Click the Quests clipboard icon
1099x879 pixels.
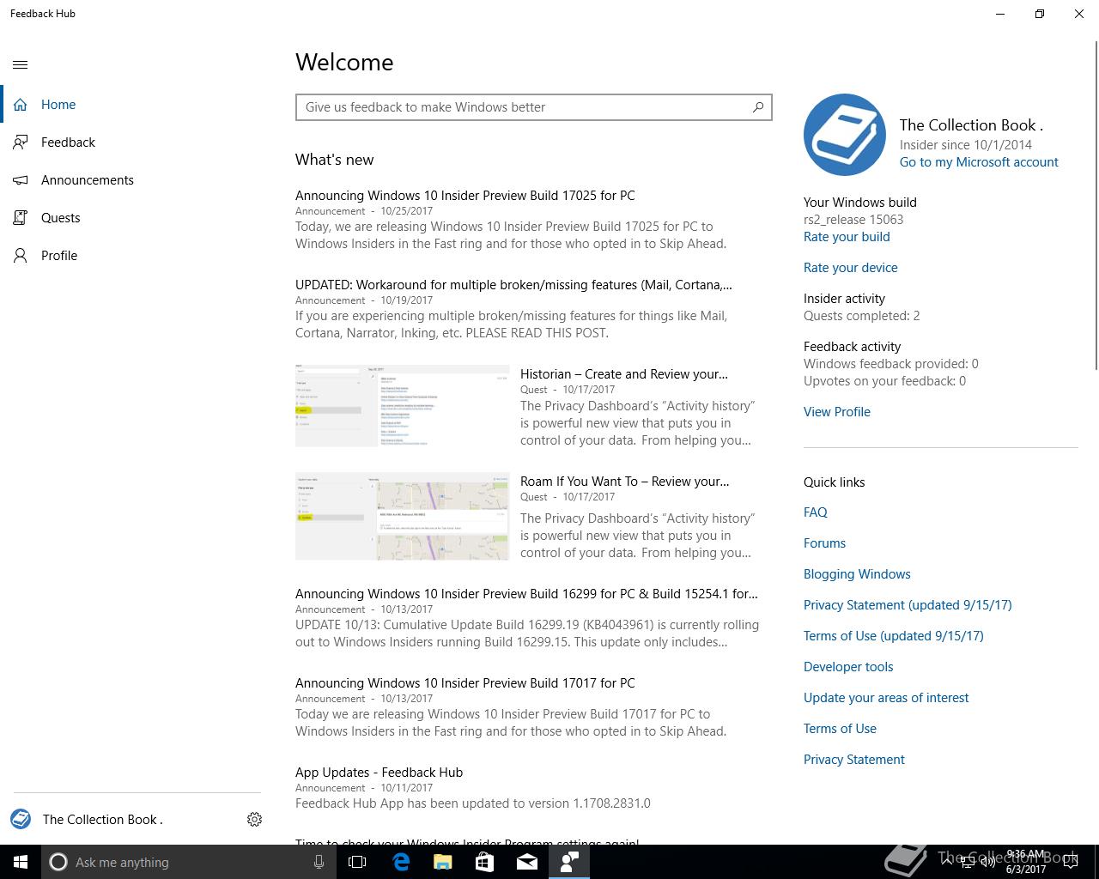point(21,218)
